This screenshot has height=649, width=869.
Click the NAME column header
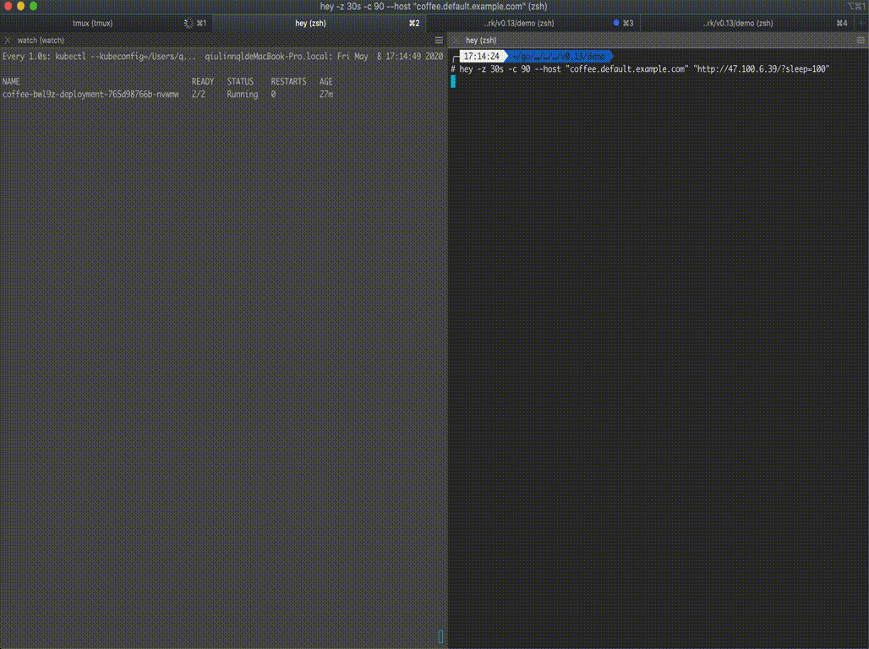pos(11,81)
